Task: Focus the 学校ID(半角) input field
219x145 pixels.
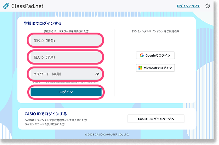Action: tap(66, 41)
